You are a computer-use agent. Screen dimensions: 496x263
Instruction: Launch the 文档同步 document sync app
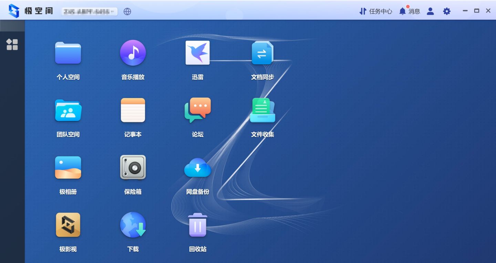(262, 53)
